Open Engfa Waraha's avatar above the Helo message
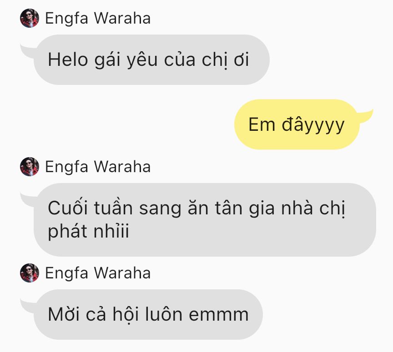Screen dimensions: 393x352 30,18
